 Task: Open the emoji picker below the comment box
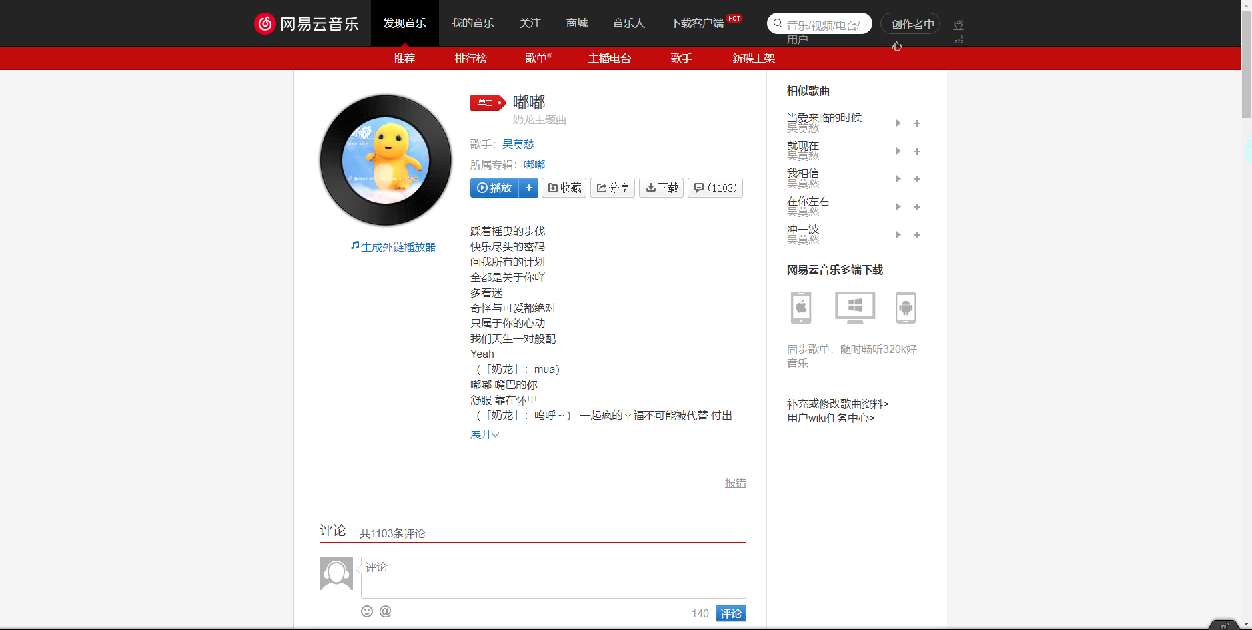[x=366, y=611]
